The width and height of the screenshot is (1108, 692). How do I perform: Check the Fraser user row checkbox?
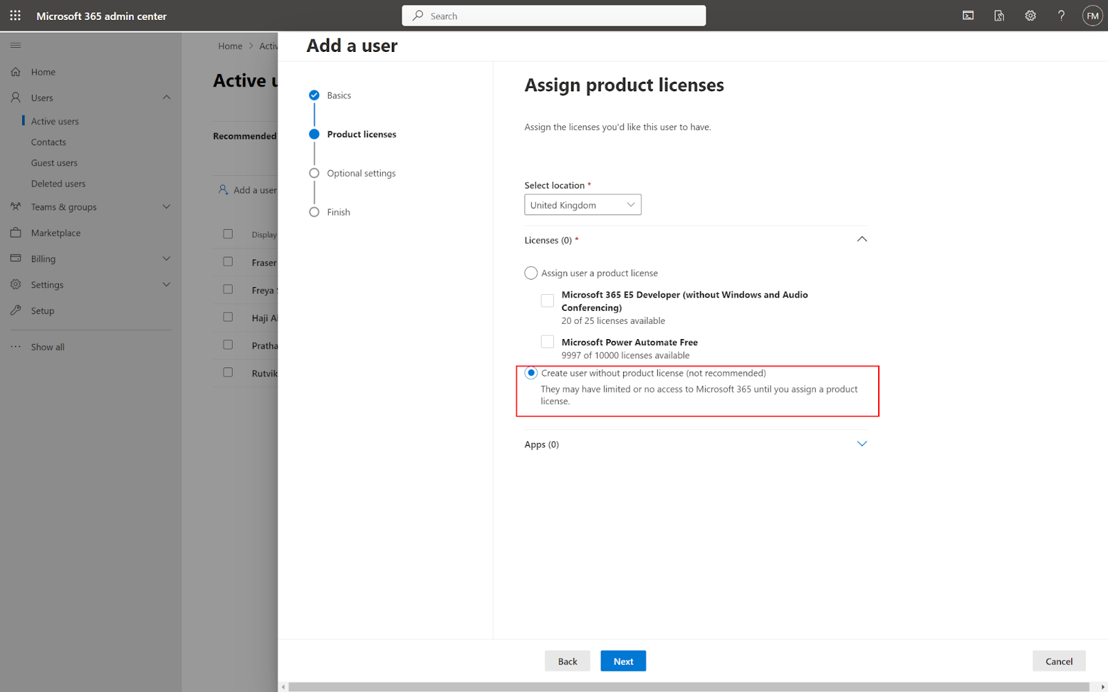click(228, 262)
